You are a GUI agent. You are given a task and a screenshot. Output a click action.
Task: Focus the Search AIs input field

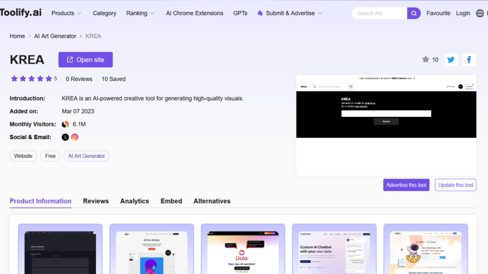point(380,13)
